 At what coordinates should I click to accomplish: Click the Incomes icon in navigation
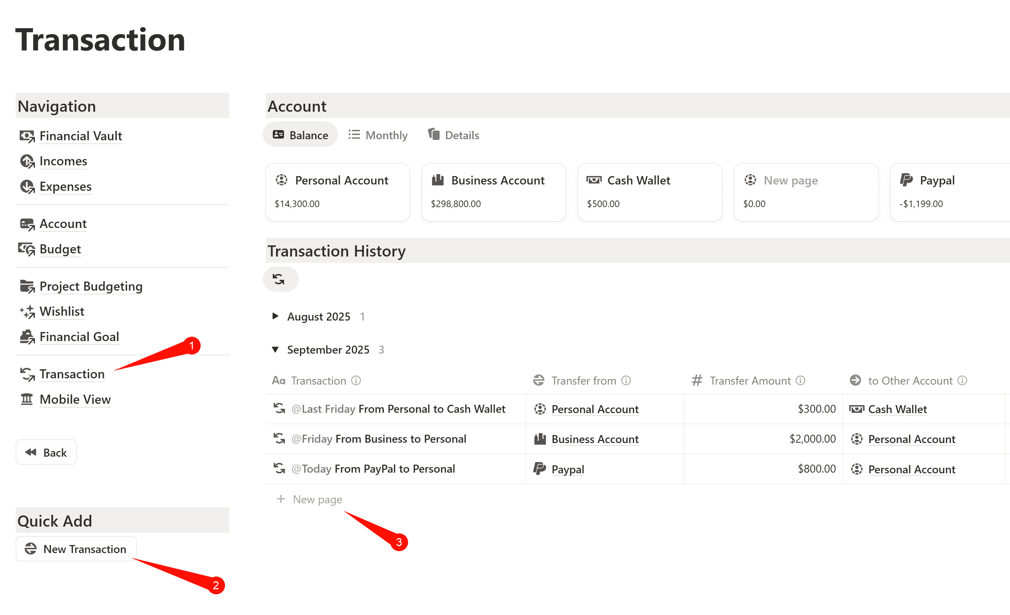pos(27,161)
